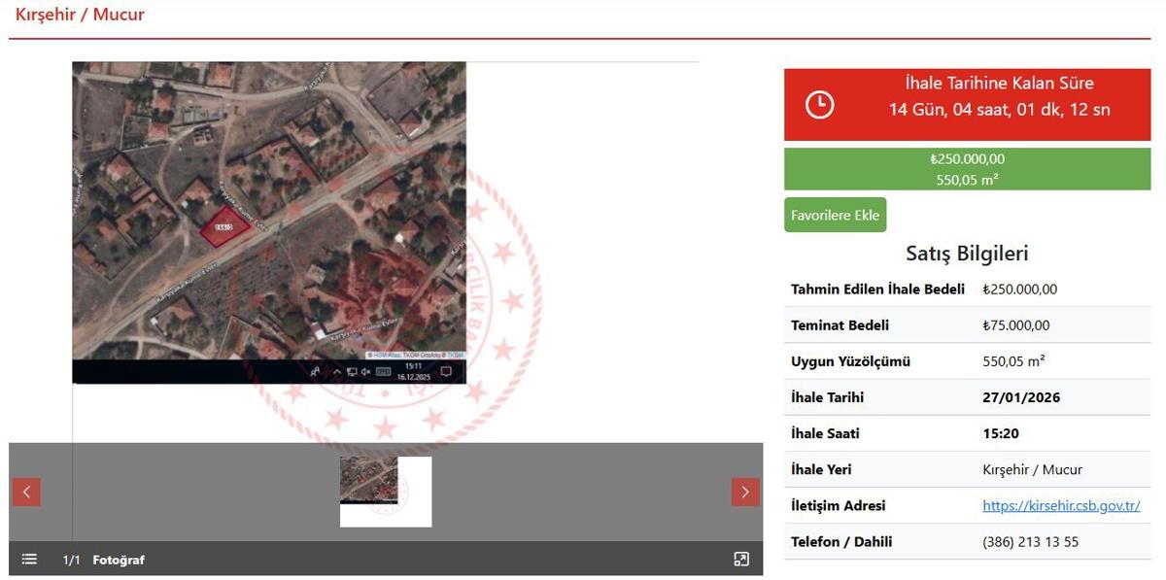The width and height of the screenshot is (1166, 580).
Task: Click the remaining time countdown text
Action: point(999,110)
